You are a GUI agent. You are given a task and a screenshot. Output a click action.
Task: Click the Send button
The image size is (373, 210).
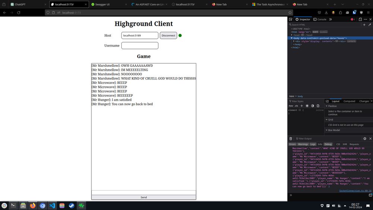pos(144,197)
